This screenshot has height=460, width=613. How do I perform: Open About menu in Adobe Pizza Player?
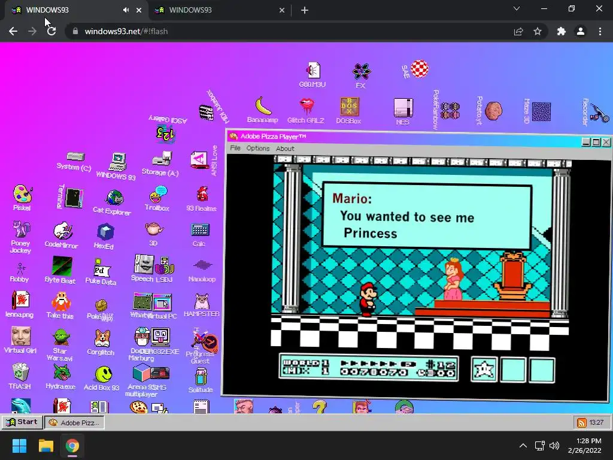coord(285,149)
